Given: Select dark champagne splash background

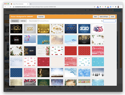Looking at the screenshot, I should pyautogui.click(x=43, y=72).
